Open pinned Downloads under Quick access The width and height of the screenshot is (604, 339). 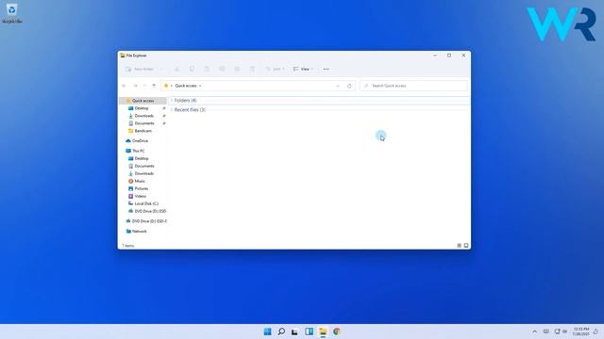[144, 116]
